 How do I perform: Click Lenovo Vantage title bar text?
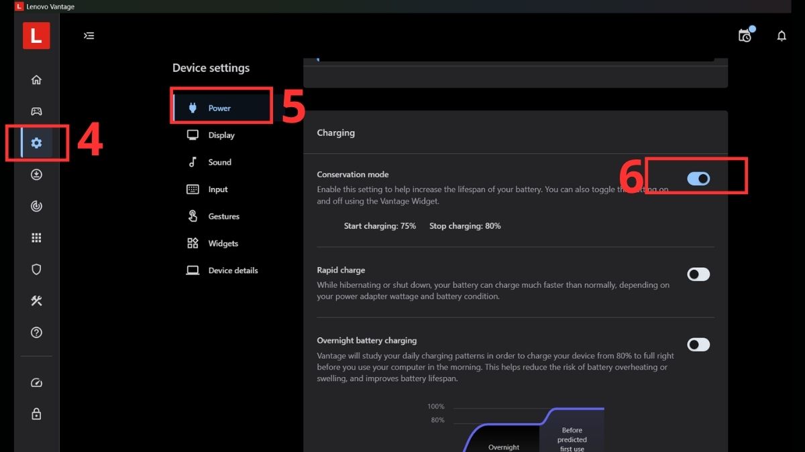[50, 7]
